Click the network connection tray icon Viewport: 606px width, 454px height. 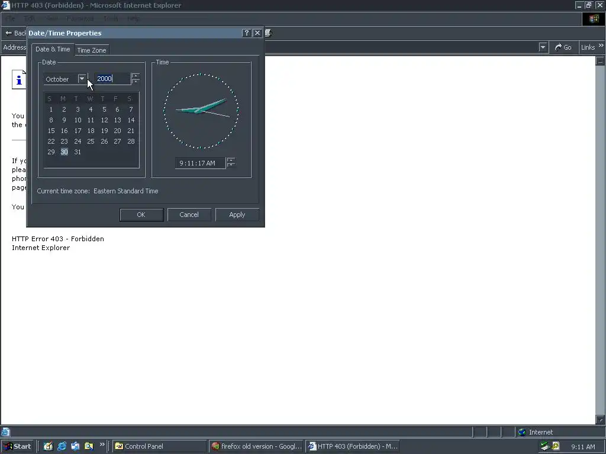click(x=545, y=446)
